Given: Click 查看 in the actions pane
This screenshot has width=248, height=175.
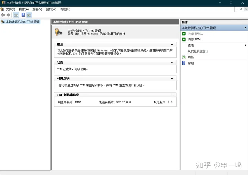Looking at the screenshot, I should pyautogui.click(x=191, y=45).
